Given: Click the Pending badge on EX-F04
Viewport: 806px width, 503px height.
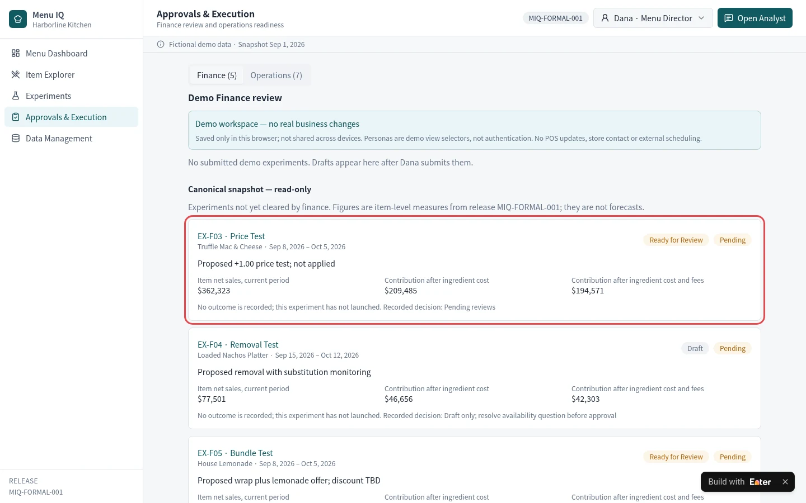Looking at the screenshot, I should pos(732,349).
